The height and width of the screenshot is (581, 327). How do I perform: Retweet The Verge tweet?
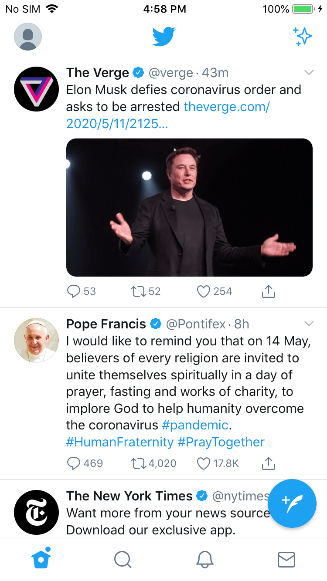click(x=138, y=291)
